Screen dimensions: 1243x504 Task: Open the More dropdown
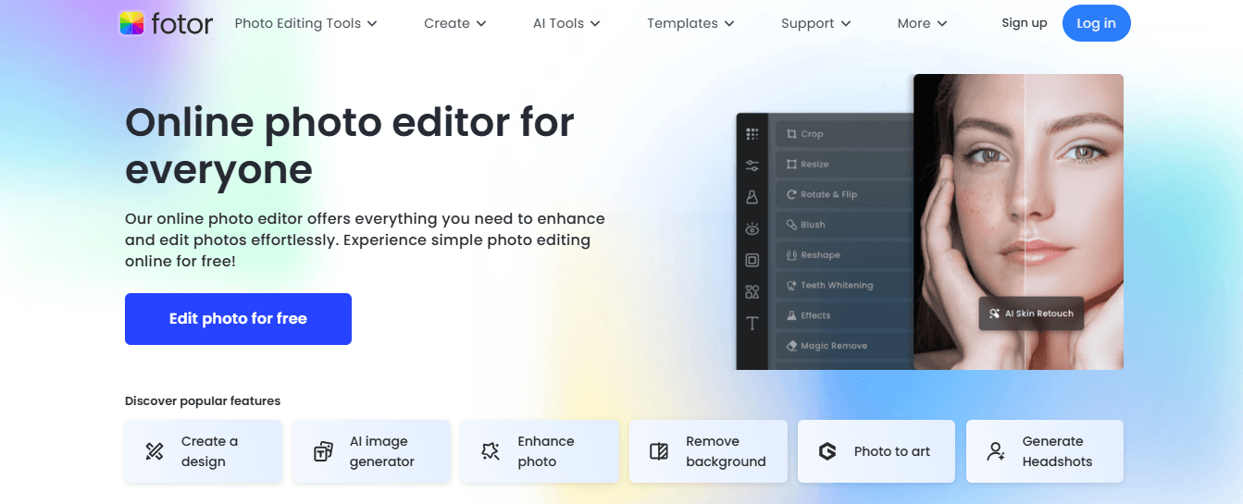tap(923, 23)
